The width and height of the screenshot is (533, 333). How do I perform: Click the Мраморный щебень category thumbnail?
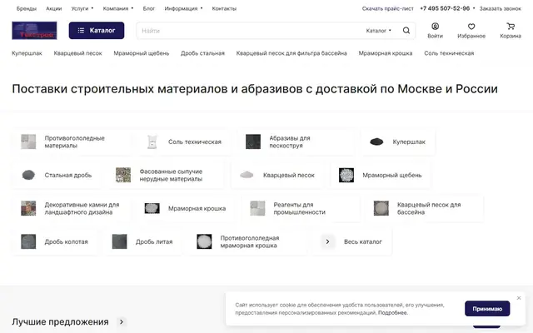tap(346, 175)
